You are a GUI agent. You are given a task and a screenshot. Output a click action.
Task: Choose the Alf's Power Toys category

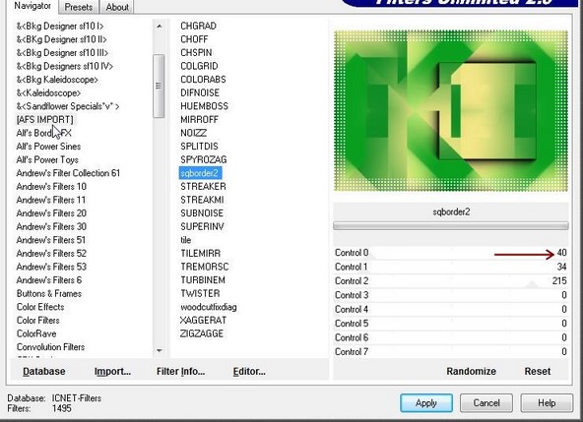point(47,159)
